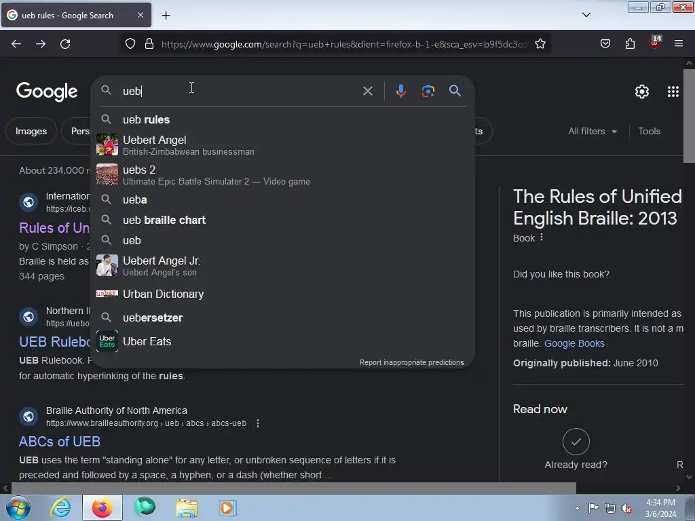Save page to Pocket

pyautogui.click(x=605, y=43)
